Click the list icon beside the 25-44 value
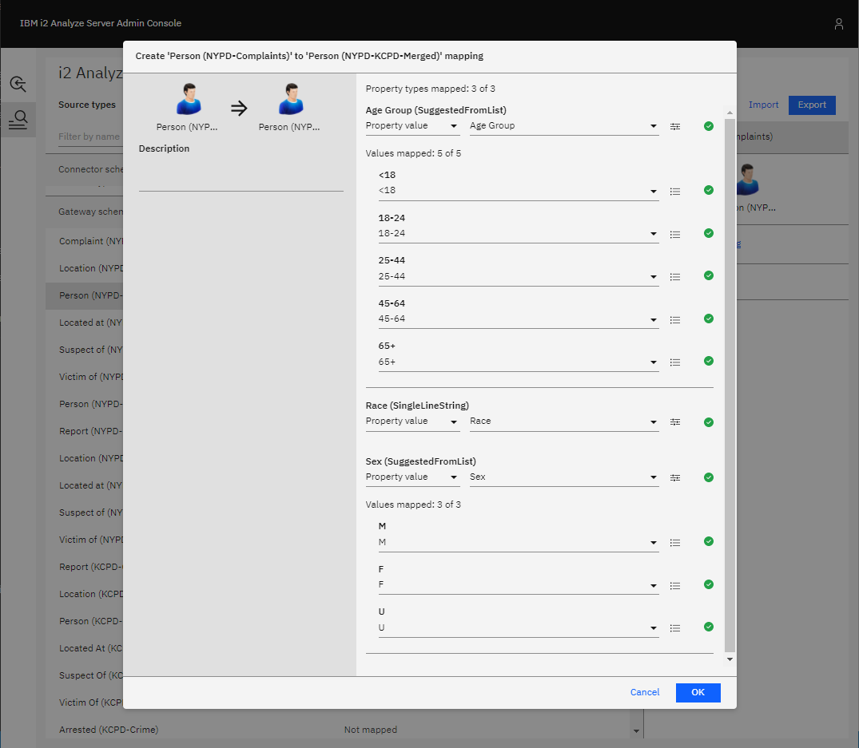The height and width of the screenshot is (748, 859). click(675, 277)
